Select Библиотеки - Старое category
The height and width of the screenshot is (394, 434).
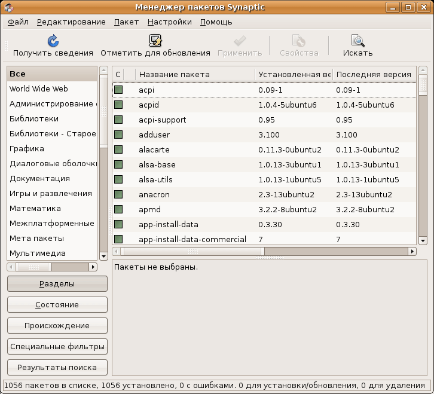(52, 134)
